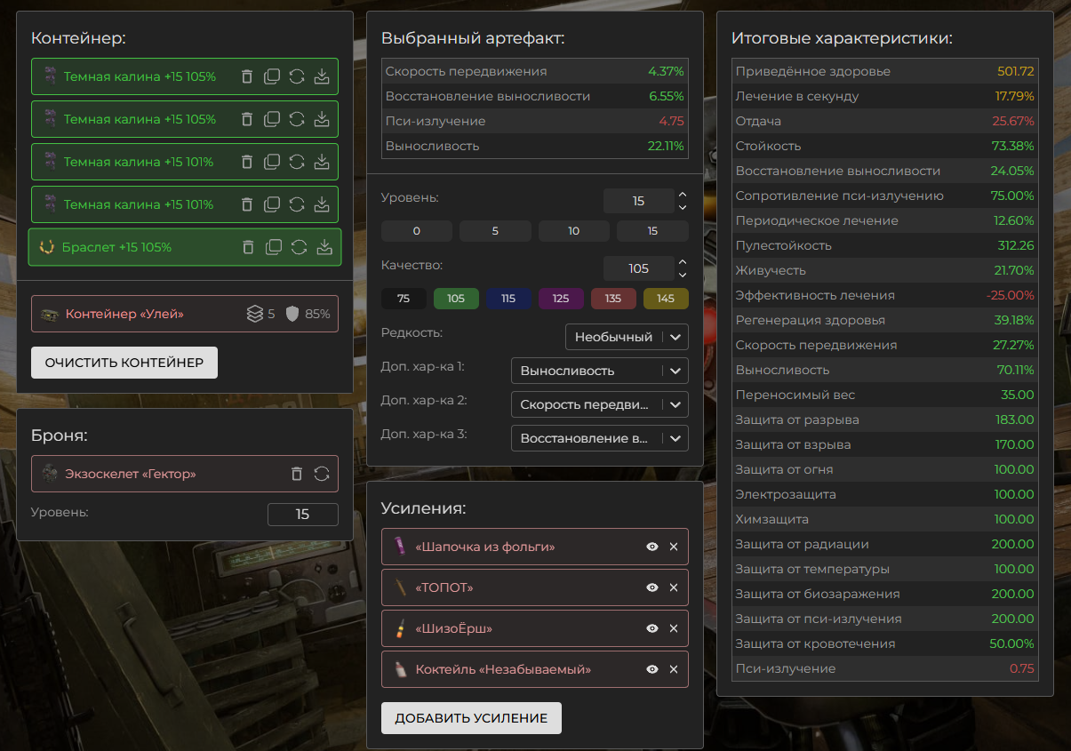The image size is (1071, 751).
Task: Increase the Уровень value with up arrow
Action: click(x=682, y=195)
